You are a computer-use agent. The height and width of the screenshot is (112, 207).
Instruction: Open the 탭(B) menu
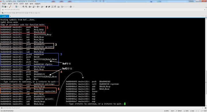pyautogui.click(x=26, y=4)
